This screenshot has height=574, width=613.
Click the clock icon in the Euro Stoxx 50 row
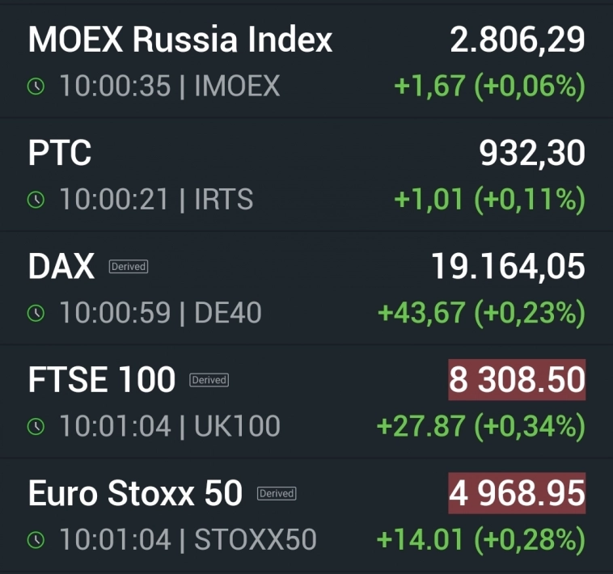point(36,539)
